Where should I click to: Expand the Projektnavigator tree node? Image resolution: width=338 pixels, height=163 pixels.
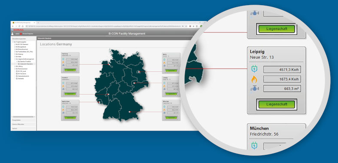(13, 42)
